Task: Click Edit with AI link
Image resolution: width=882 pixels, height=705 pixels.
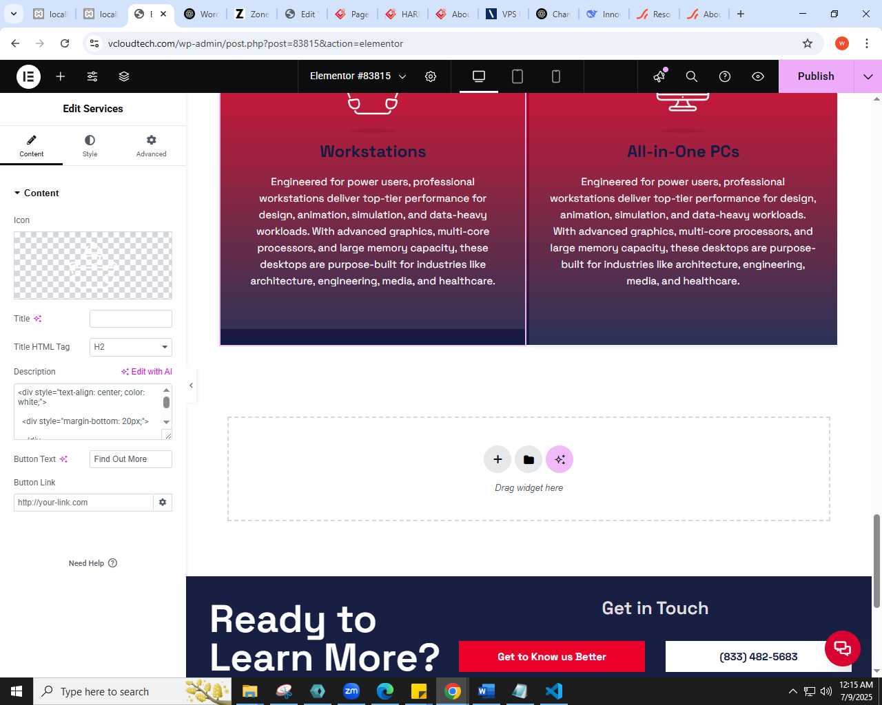Action: tap(147, 372)
